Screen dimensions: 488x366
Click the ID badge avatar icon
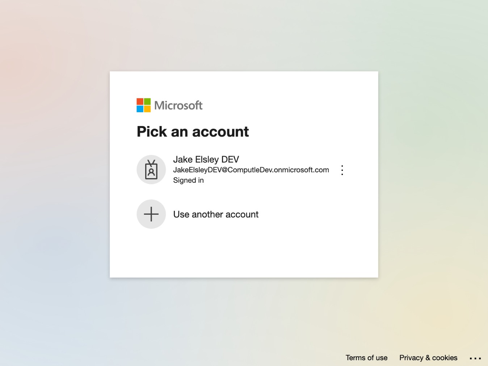click(x=151, y=170)
